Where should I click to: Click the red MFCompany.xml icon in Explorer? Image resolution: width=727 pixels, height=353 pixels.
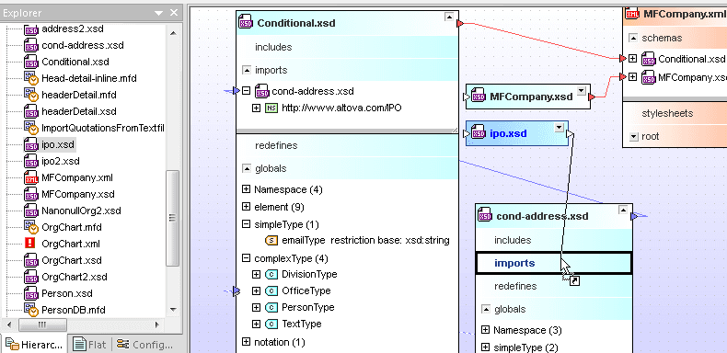(31, 178)
